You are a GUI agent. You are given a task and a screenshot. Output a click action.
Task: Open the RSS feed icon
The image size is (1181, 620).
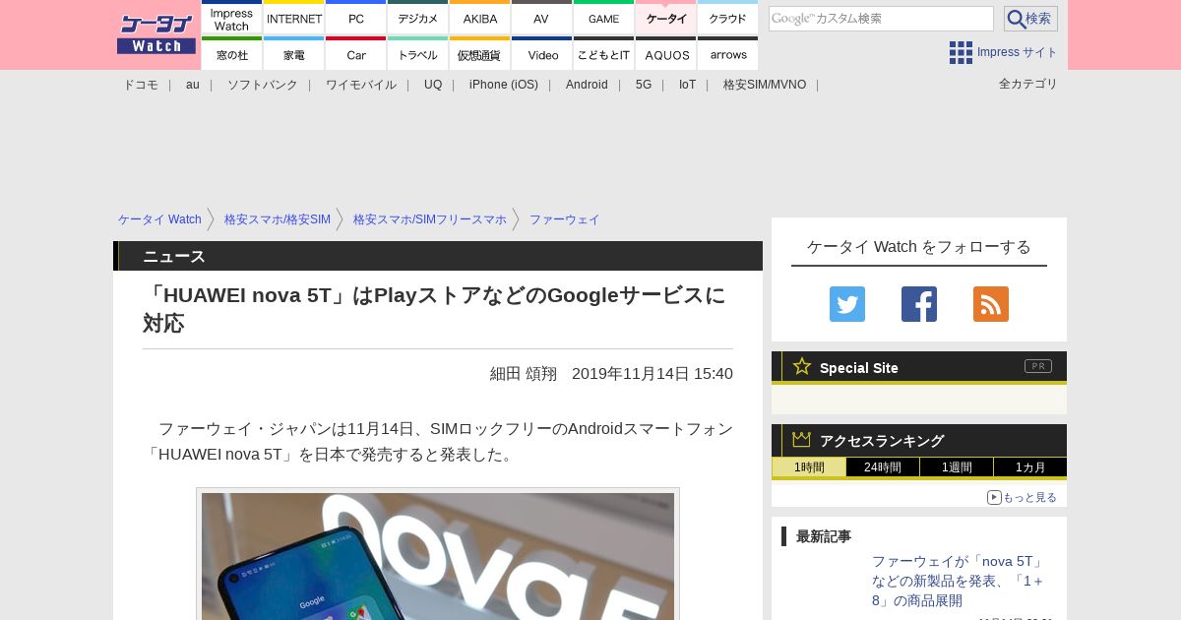(x=991, y=304)
